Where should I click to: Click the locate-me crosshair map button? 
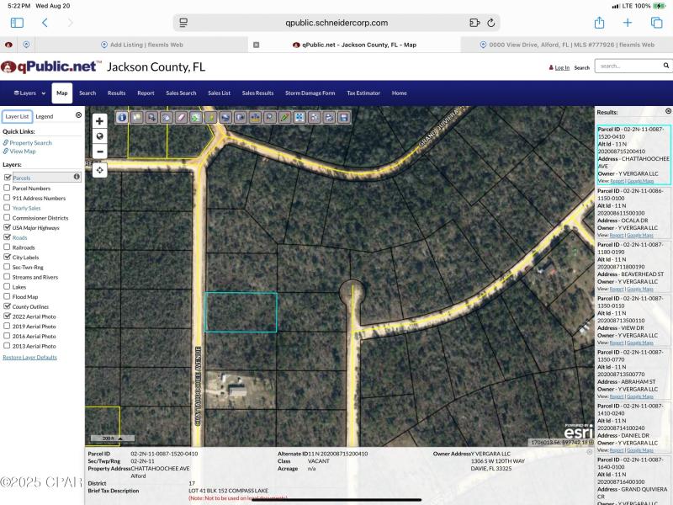coord(99,170)
